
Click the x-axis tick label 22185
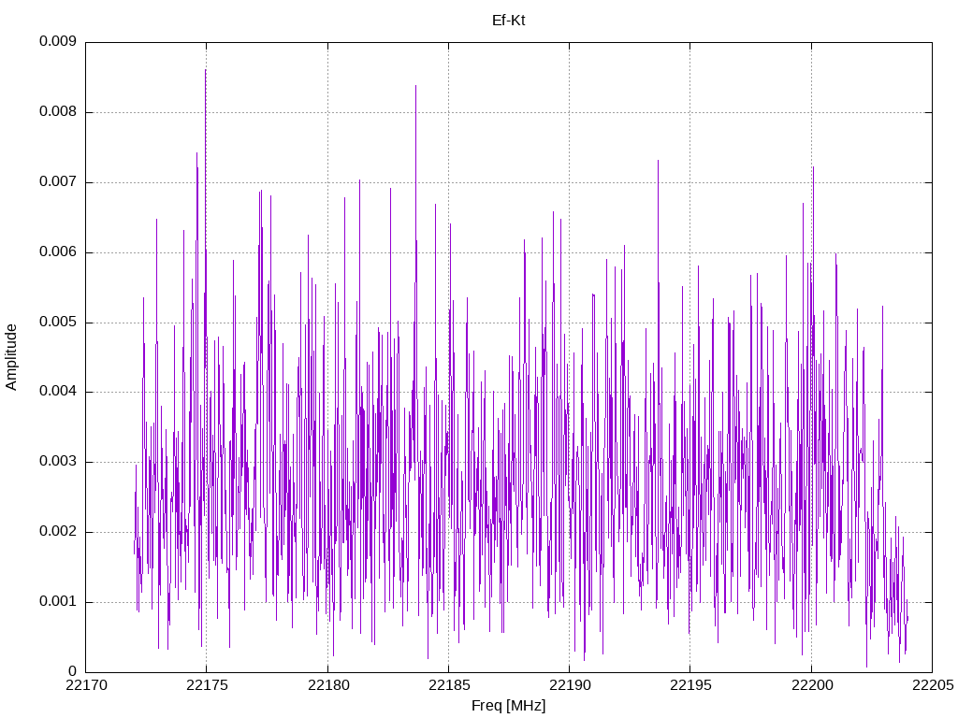[448, 685]
